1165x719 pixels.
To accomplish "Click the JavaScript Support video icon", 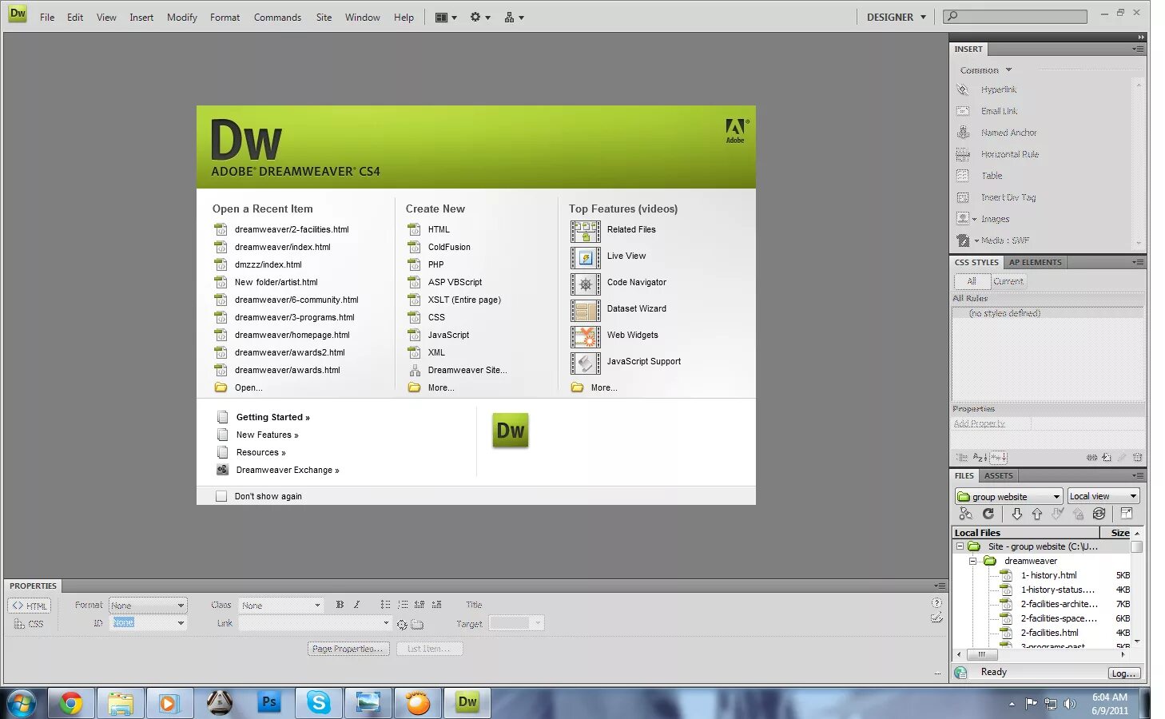I will [x=586, y=363].
